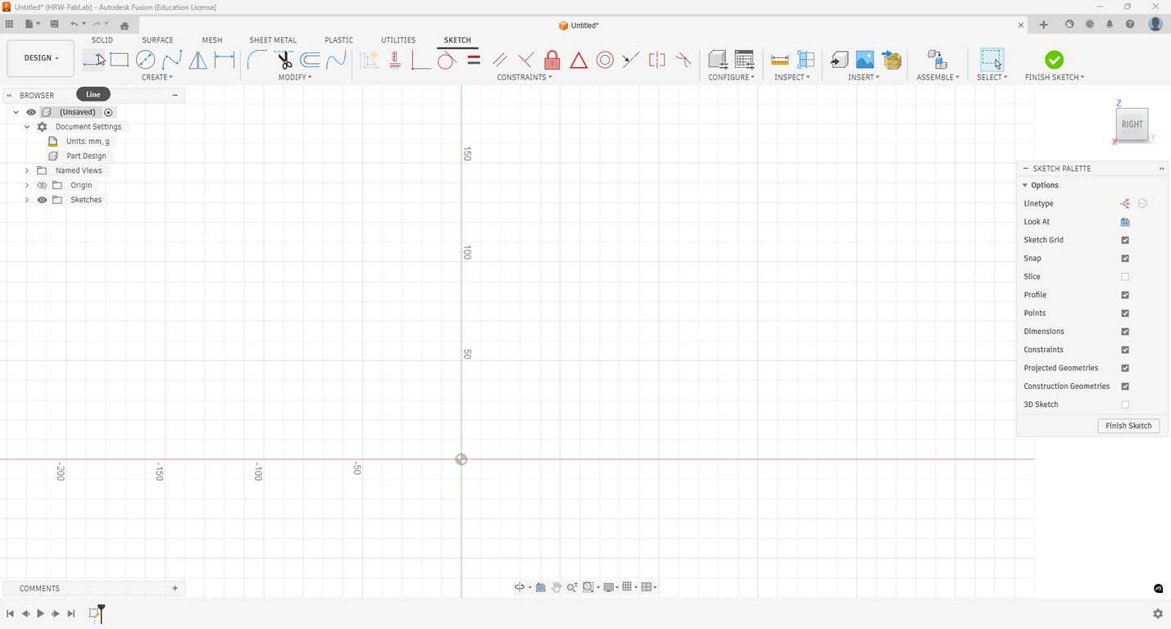Select the Mirror sketch tool
1171x629 pixels.
tap(197, 60)
